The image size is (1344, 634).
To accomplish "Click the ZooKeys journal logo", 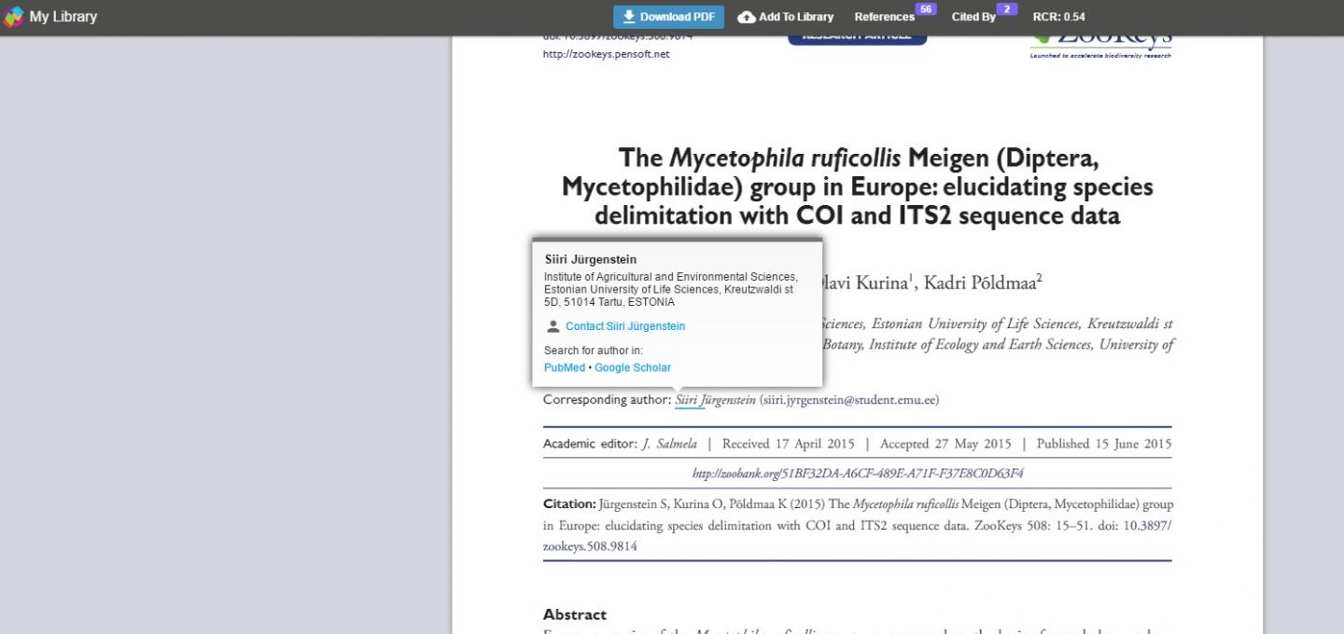I will pos(1100,43).
